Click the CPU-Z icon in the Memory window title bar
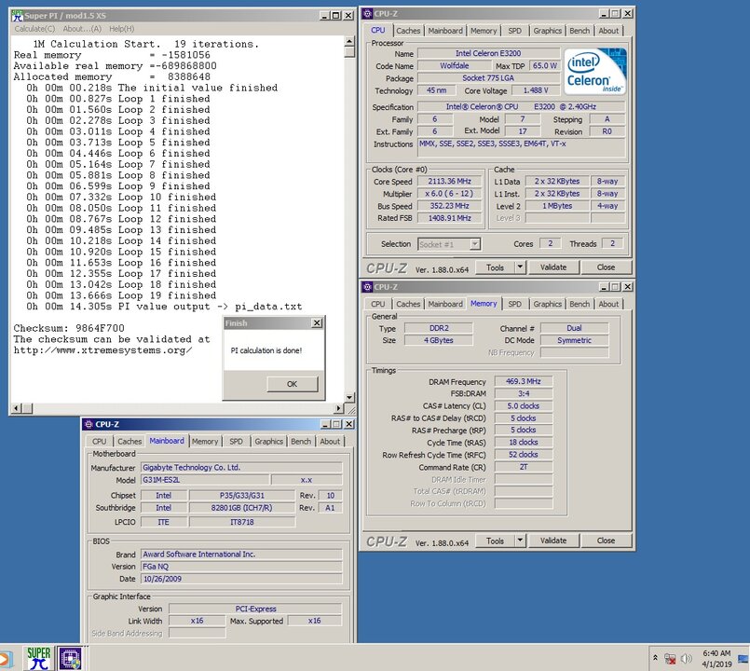750x671 pixels. [367, 287]
